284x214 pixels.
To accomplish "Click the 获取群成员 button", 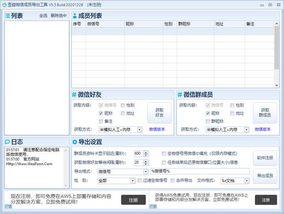I will pos(265,113).
